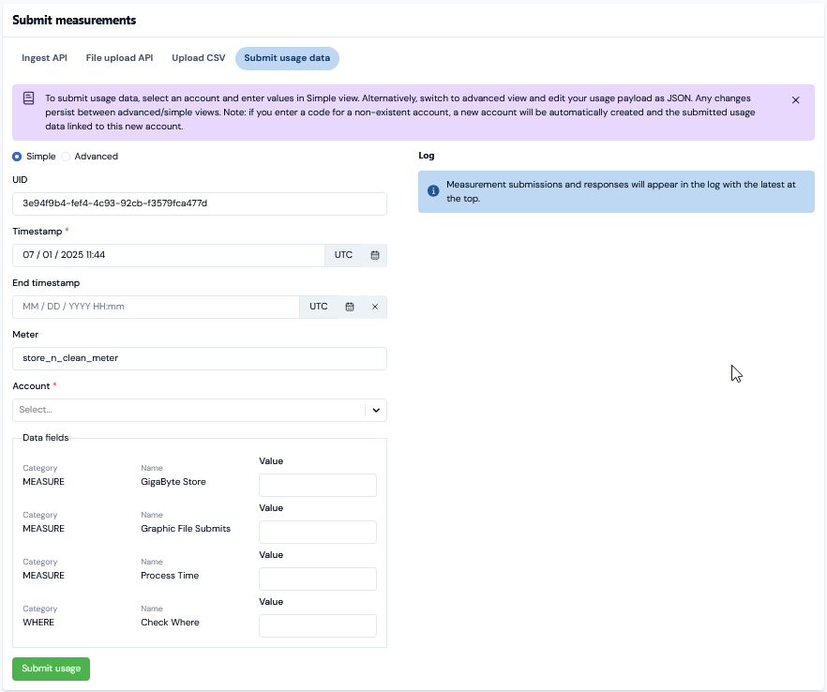Open the Upload CSV tab

pos(199,58)
